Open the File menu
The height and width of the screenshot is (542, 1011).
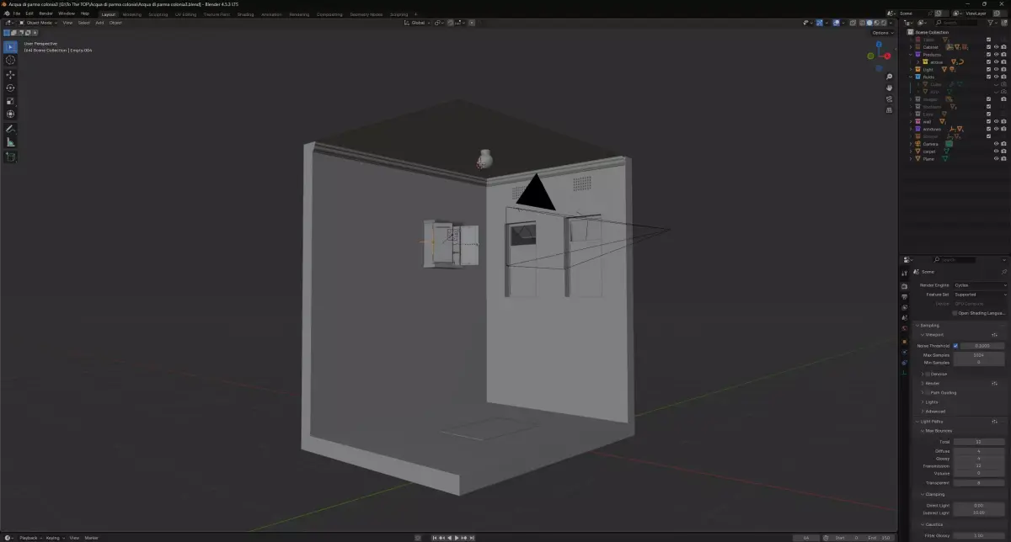coord(17,13)
